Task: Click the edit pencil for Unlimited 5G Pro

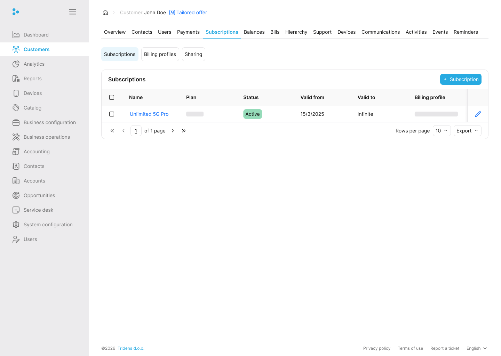Action: [x=478, y=114]
